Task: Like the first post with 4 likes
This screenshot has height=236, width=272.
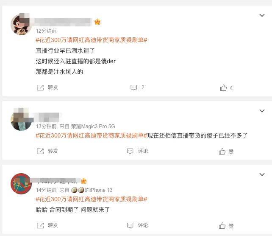Action: coord(223,88)
